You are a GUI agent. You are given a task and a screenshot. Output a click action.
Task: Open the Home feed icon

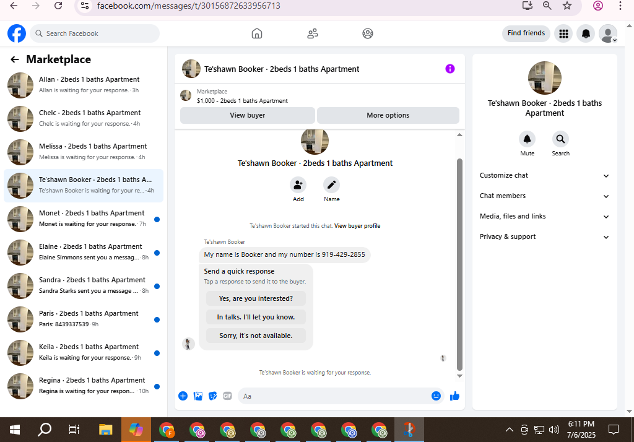(x=257, y=33)
